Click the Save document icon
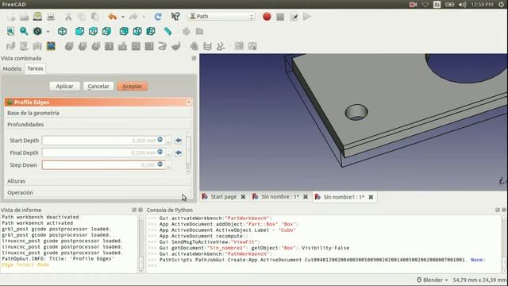 37,17
